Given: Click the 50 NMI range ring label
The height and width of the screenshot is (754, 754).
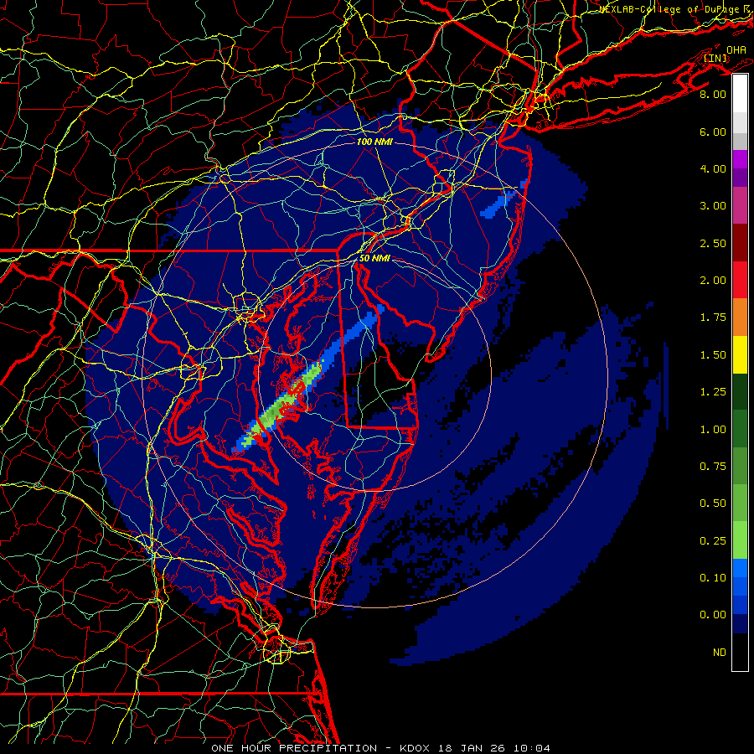Looking at the screenshot, I should [374, 258].
